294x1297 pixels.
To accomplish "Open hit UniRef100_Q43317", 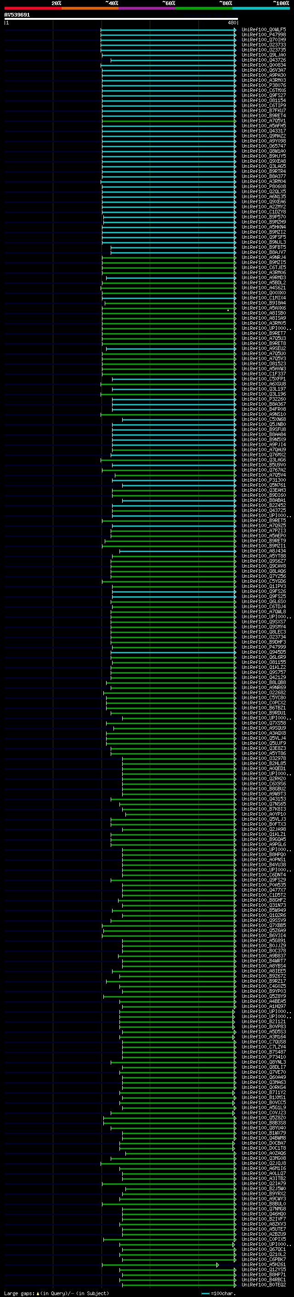I will point(263,131).
